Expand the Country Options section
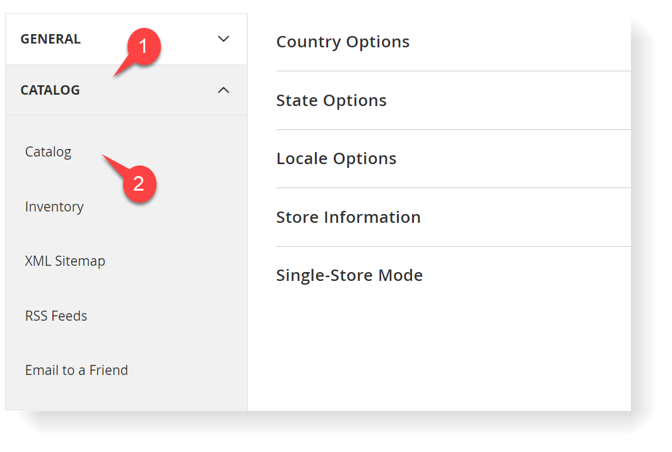 pyautogui.click(x=343, y=42)
